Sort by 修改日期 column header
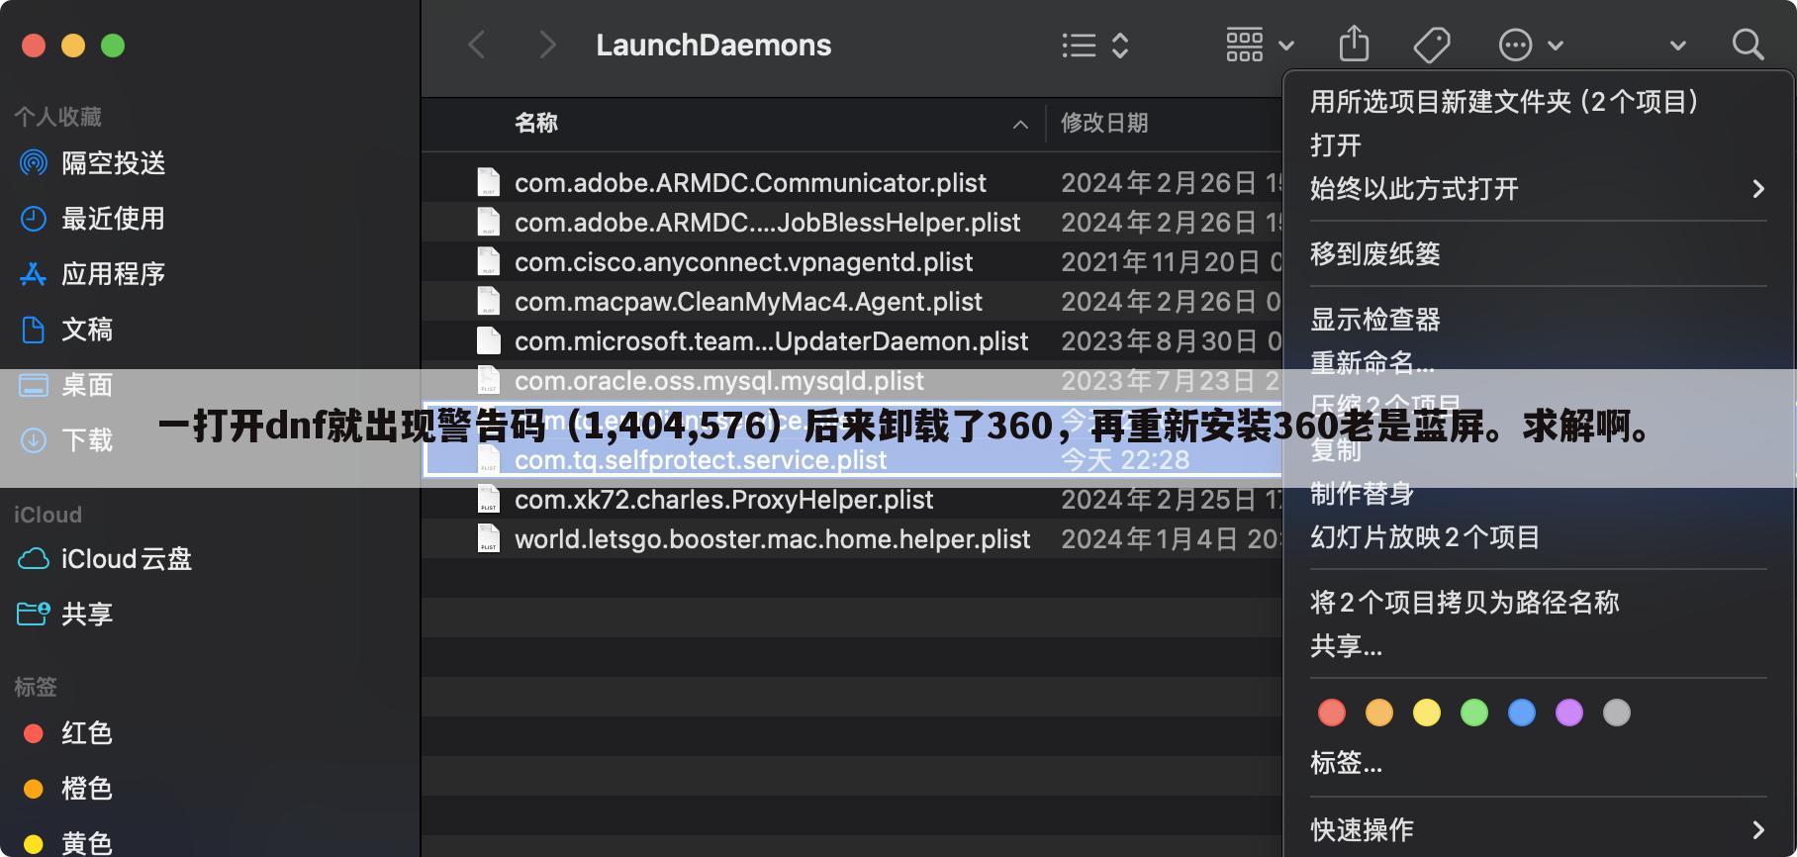 point(1104,123)
